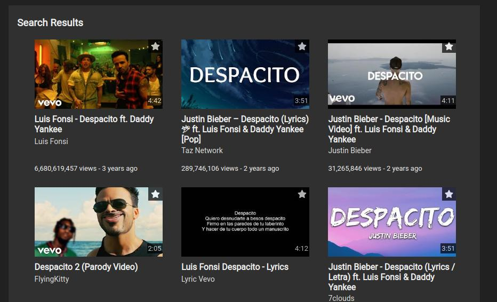Image resolution: width=497 pixels, height=302 pixels.
Task: Add Lyric Vevo Despacito video to favorites
Action: (302, 194)
